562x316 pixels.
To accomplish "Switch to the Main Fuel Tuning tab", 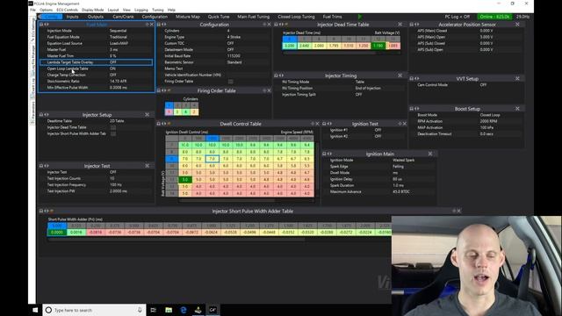I will pyautogui.click(x=254, y=17).
